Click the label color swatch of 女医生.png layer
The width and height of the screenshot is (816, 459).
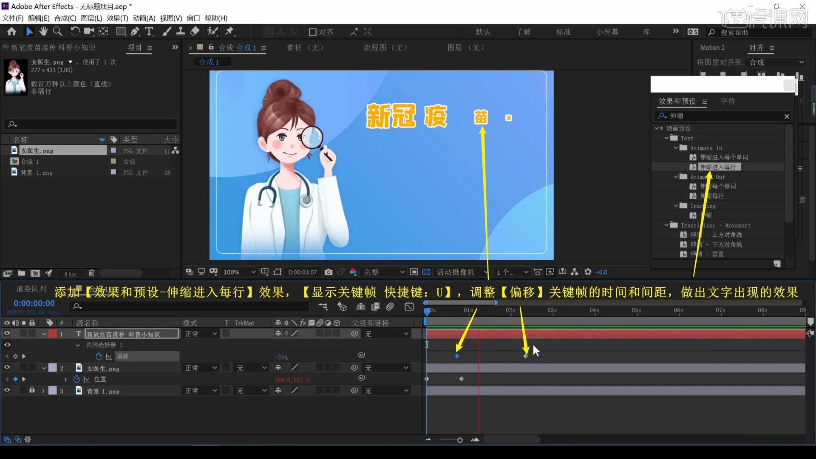(52, 368)
